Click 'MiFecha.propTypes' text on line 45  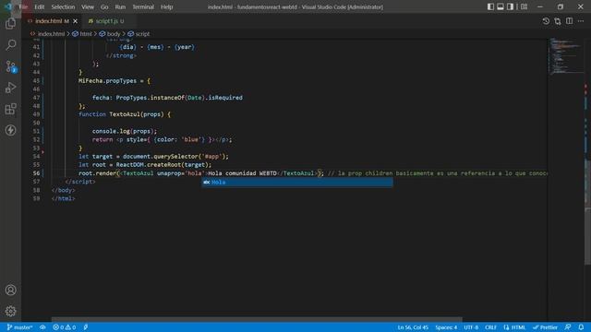click(x=107, y=80)
